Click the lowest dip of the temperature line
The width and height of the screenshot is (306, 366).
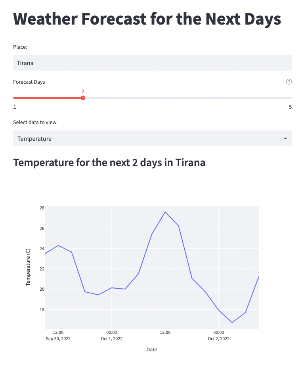[232, 322]
